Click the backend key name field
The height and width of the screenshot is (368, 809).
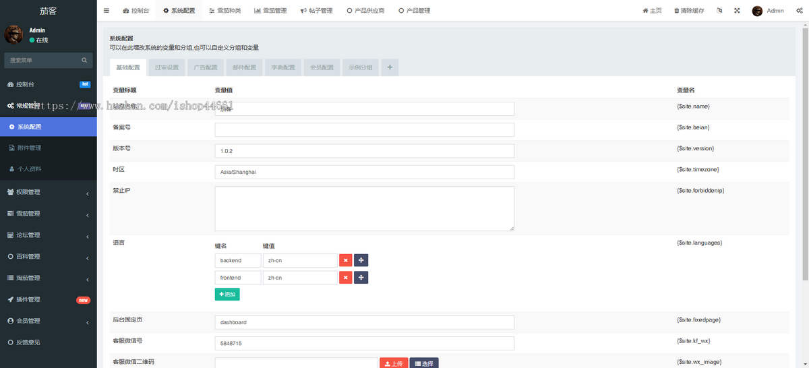click(x=238, y=260)
